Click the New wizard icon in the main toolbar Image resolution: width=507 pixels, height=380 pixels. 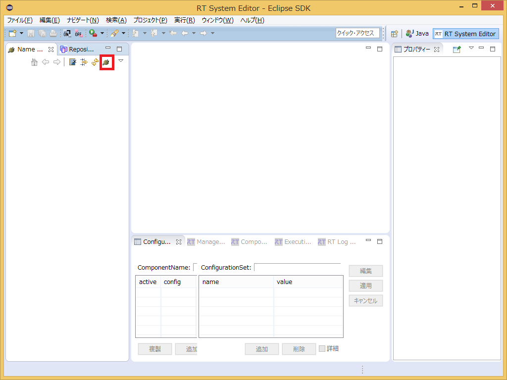point(12,33)
